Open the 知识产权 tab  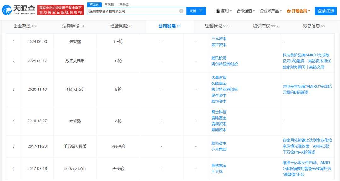point(265,26)
